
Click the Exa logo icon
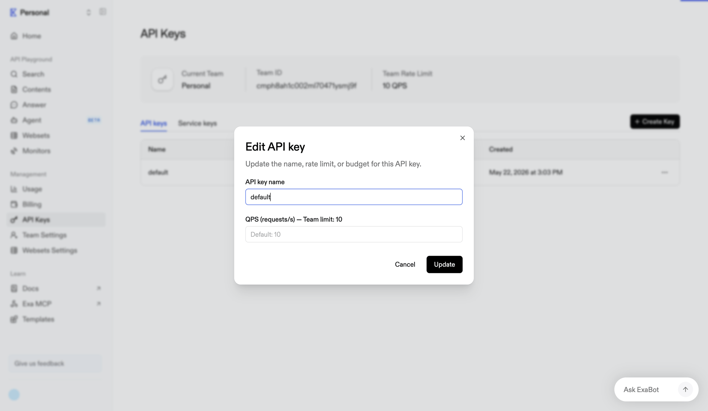click(x=13, y=12)
